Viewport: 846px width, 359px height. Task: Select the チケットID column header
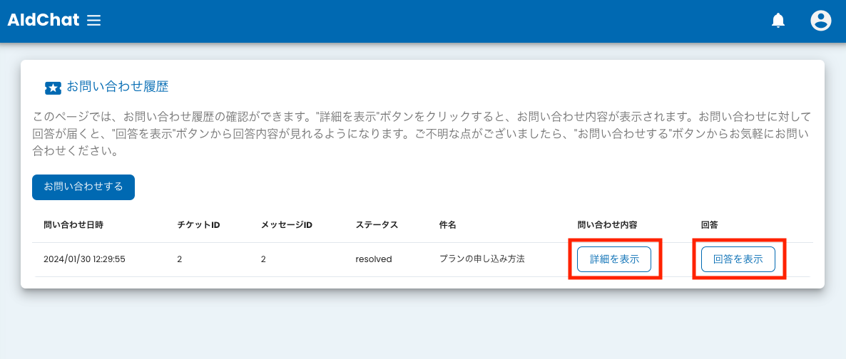pyautogui.click(x=198, y=224)
